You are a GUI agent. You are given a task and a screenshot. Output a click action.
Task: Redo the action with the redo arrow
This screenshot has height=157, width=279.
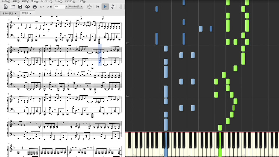[x=49, y=7]
